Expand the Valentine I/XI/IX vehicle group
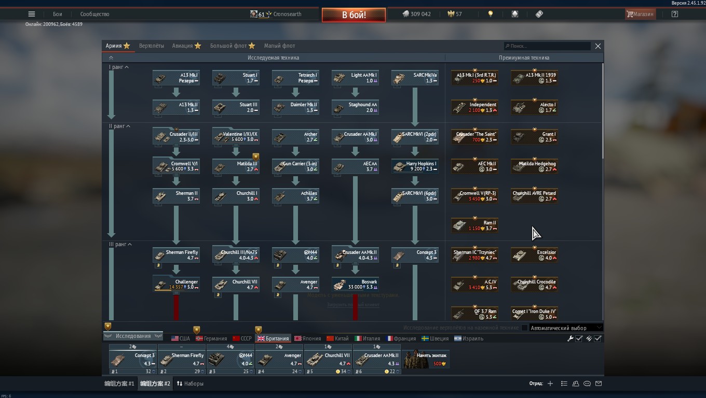This screenshot has width=706, height=398. (236, 137)
